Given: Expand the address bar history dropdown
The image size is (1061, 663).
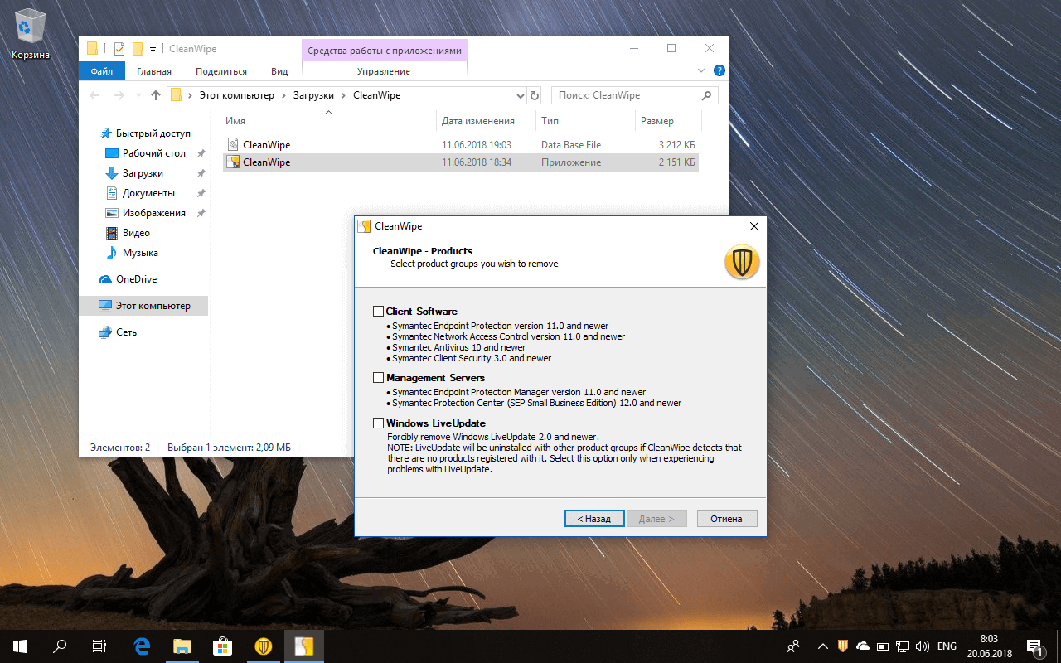Looking at the screenshot, I should tap(520, 95).
